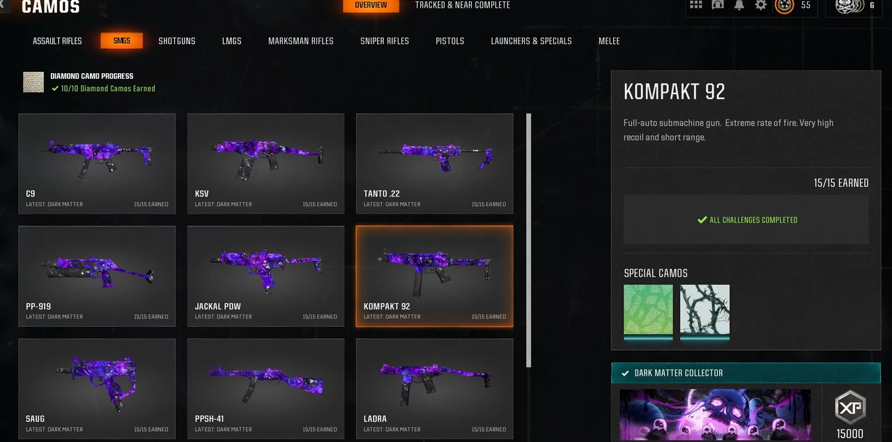Switch to Launchers & Specials tab
Screen dimensions: 892x442
coord(531,41)
